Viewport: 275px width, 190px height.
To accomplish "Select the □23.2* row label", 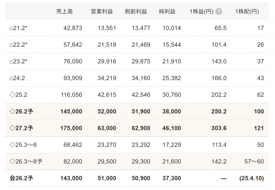I will point(18,62).
